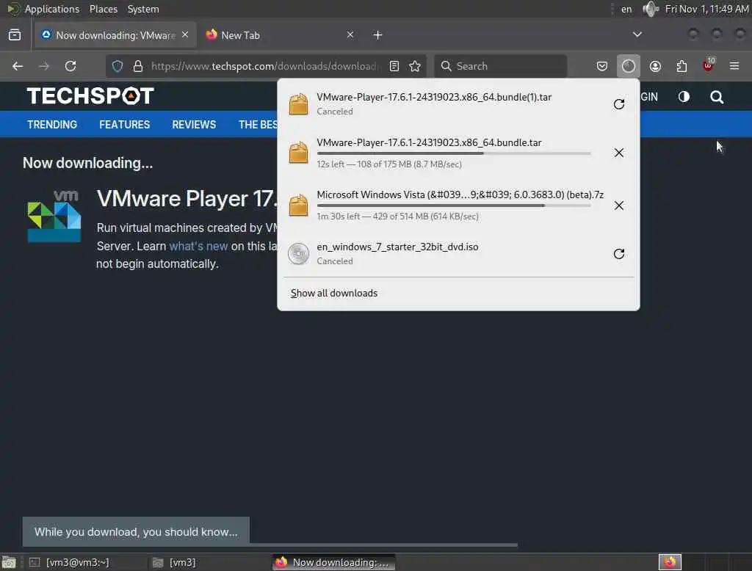Retry the VMware bundle(1).tar download
The width and height of the screenshot is (752, 571).
618,104
